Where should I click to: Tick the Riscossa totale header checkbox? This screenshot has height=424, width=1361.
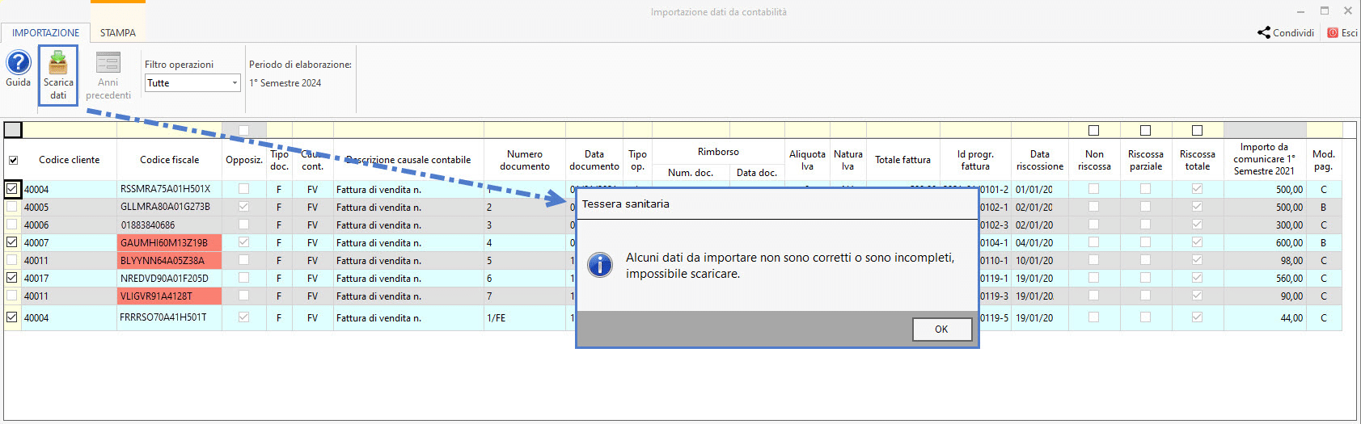(x=1197, y=130)
